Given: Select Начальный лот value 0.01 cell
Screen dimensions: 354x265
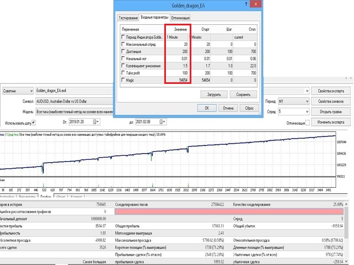Looking at the screenshot, I should (177, 59).
